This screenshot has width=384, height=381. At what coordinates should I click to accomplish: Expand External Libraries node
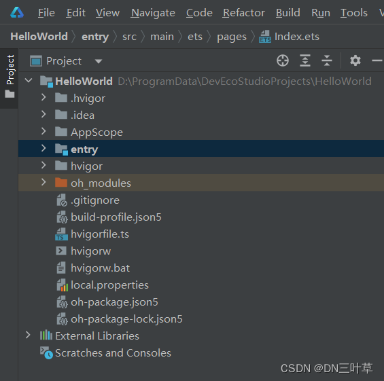tap(28, 335)
